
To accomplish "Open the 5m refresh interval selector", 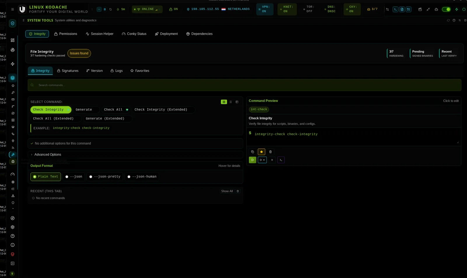I will 121,9.
